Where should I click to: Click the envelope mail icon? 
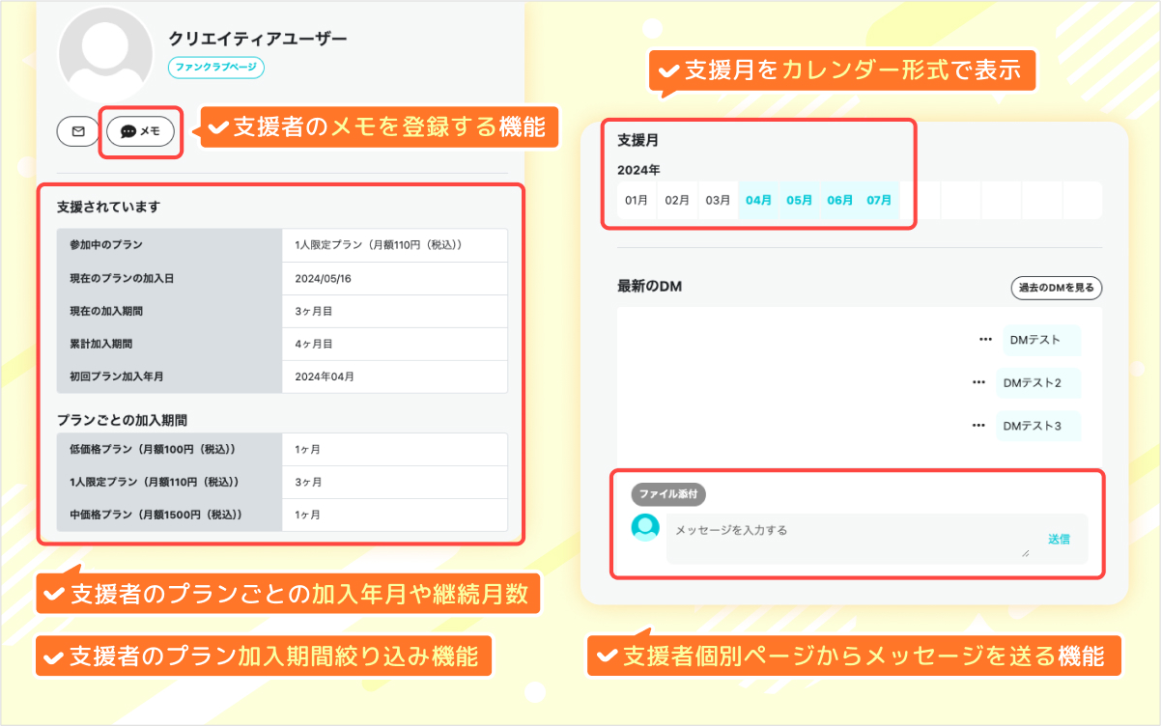coord(77,131)
